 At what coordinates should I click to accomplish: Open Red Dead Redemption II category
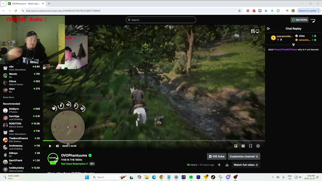click(74, 164)
